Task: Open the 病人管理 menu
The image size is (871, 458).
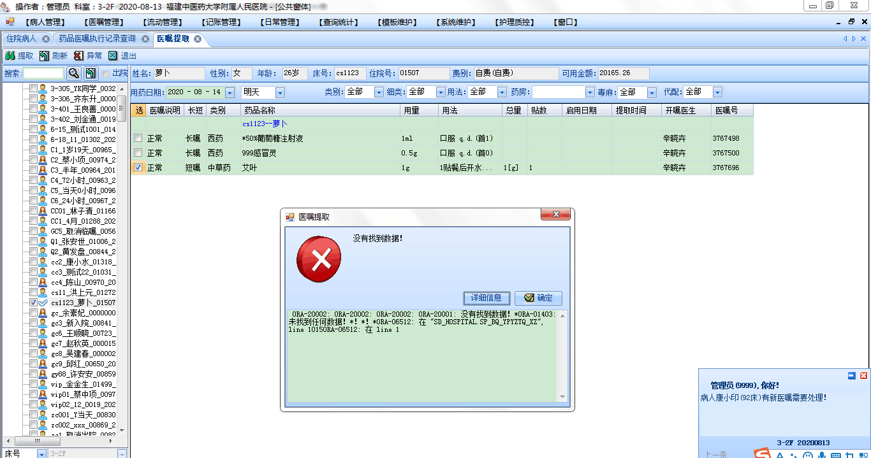Action: (47, 22)
